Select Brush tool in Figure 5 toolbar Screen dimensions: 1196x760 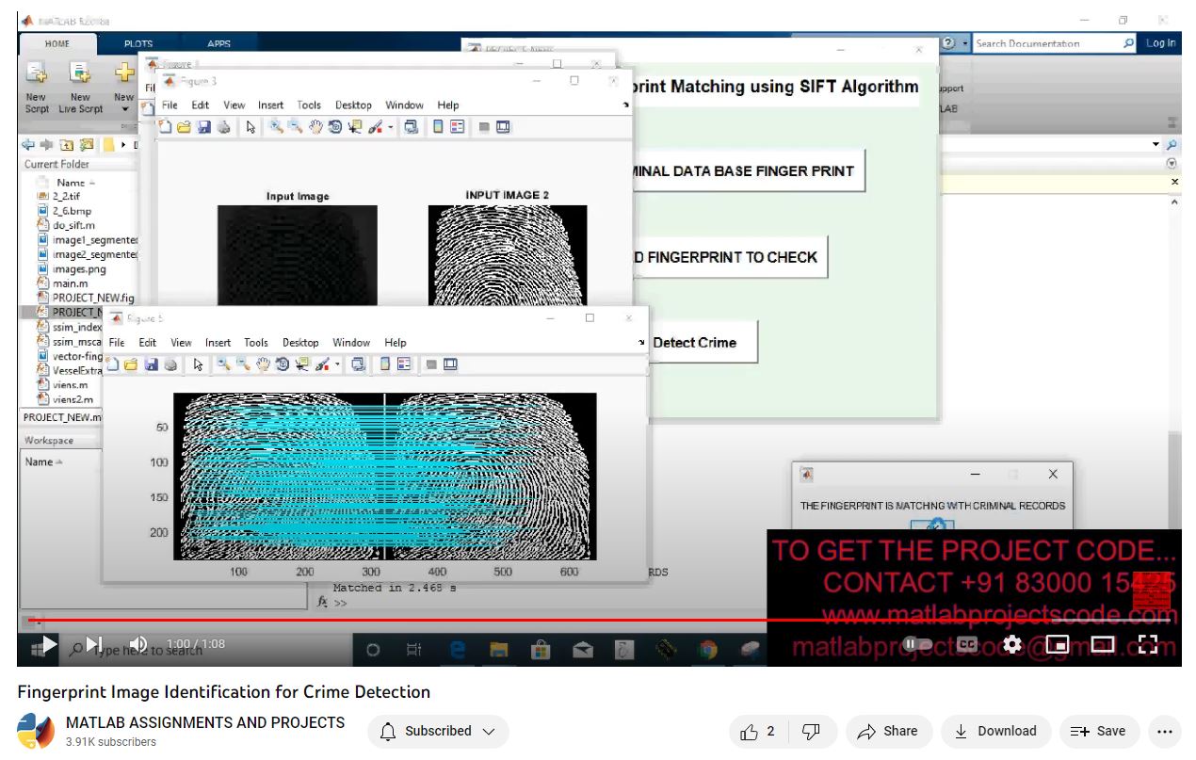pos(322,364)
